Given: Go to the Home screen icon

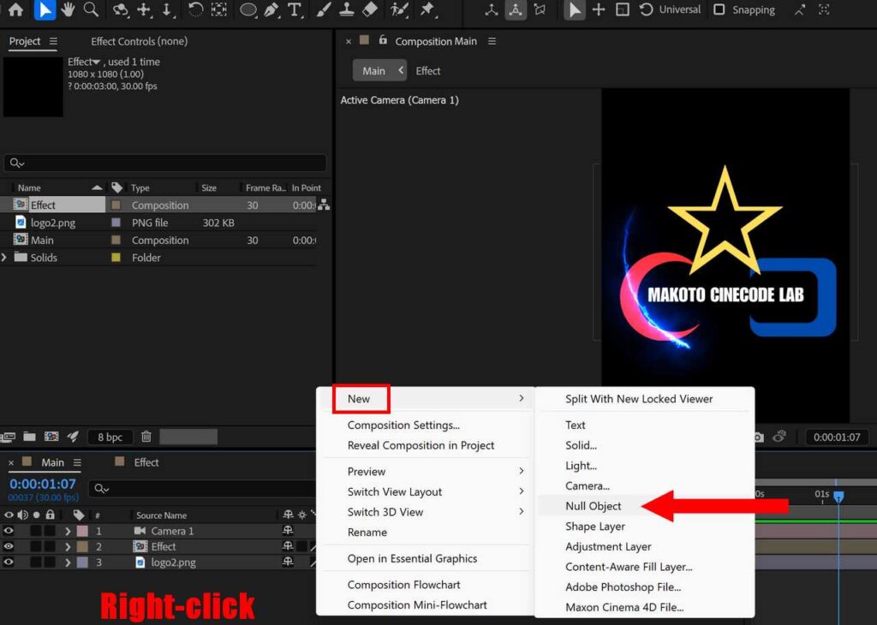Looking at the screenshot, I should 15,9.
